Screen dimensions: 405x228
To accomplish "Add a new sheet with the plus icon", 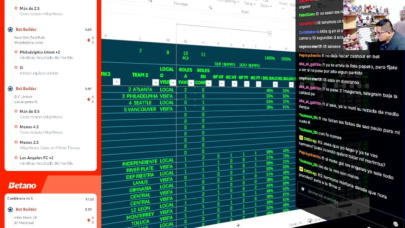I will (238, 225).
